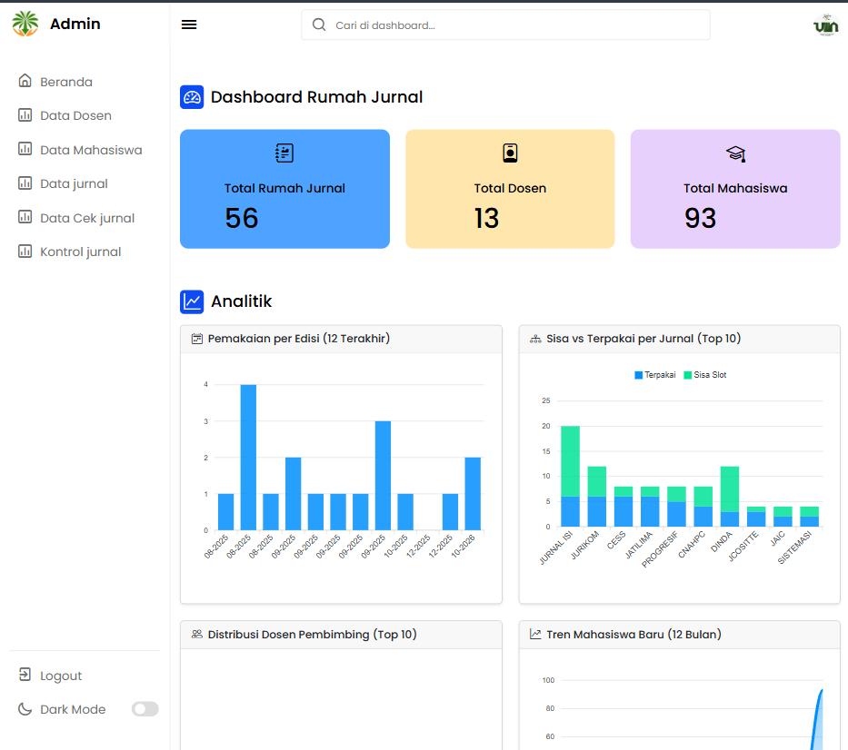
Task: Click the journal notebook icon in Total Rumah Jurnal
Action: tap(284, 153)
